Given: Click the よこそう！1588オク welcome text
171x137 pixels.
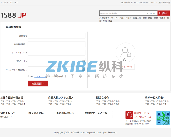Looking at the screenshot, I should (x=9, y=2).
